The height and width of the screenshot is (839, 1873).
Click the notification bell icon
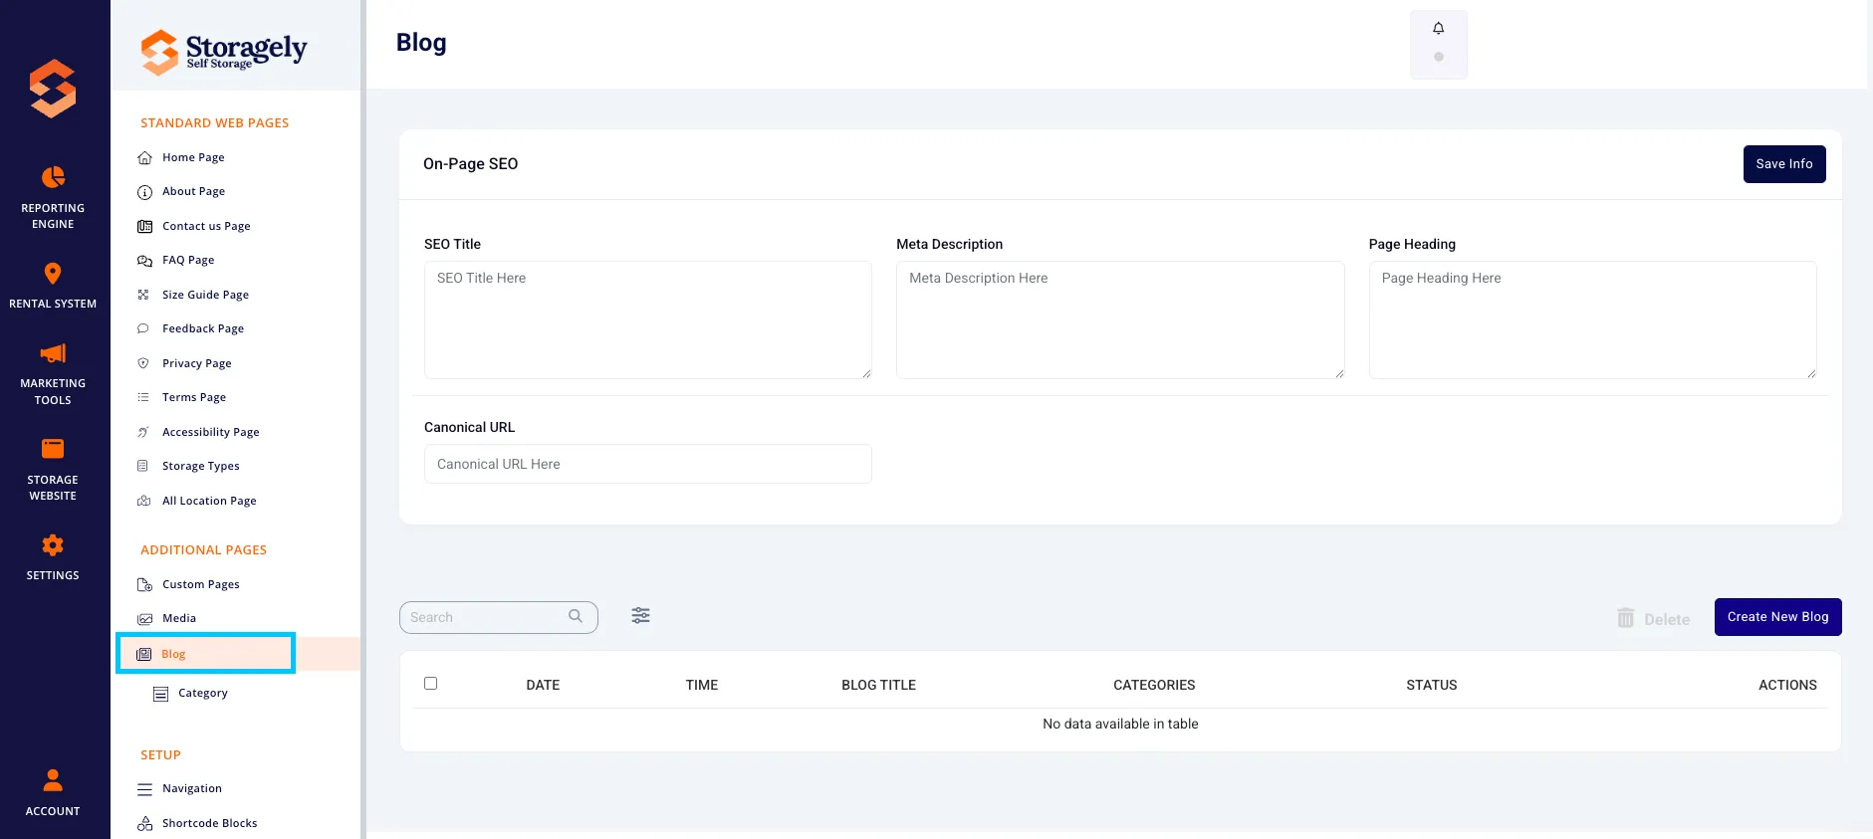coord(1438,29)
